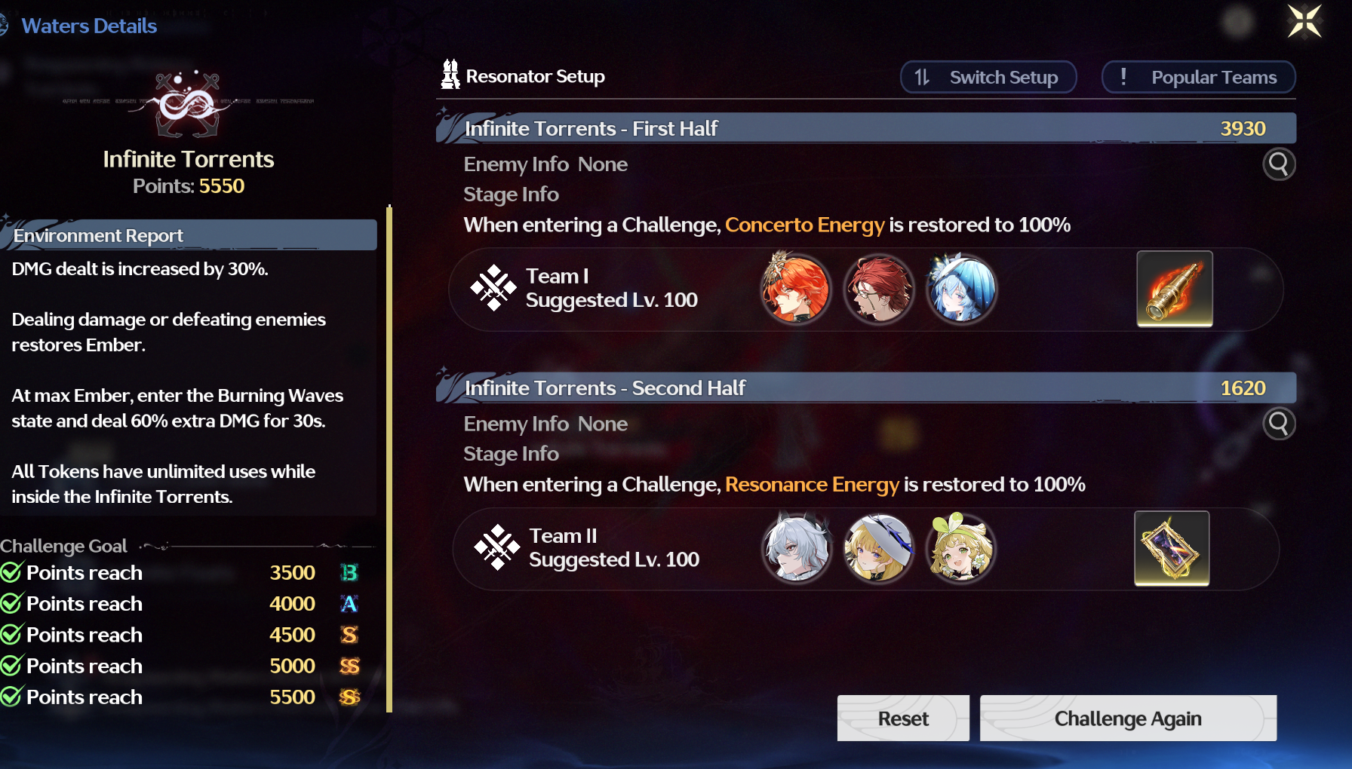This screenshot has width=1352, height=769.
Task: Reset the challenge setup
Action: pos(903,718)
